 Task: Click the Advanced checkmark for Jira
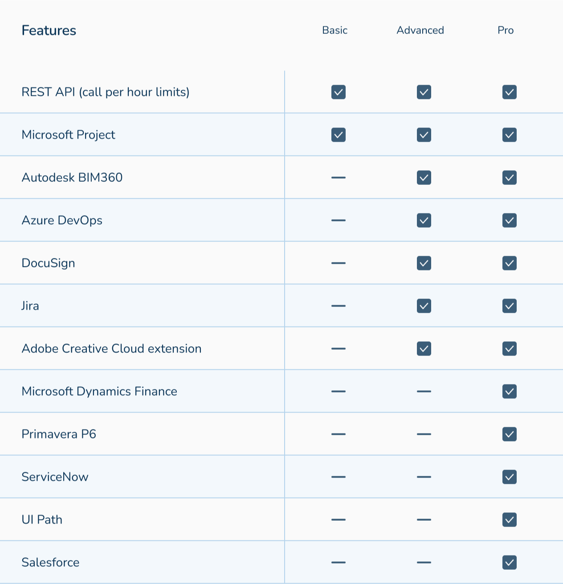pyautogui.click(x=424, y=306)
